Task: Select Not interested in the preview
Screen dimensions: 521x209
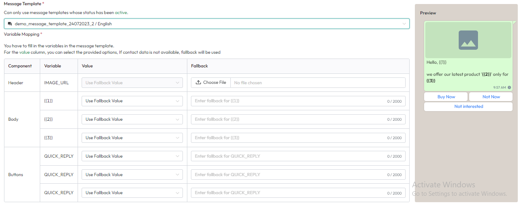Action: (468, 107)
